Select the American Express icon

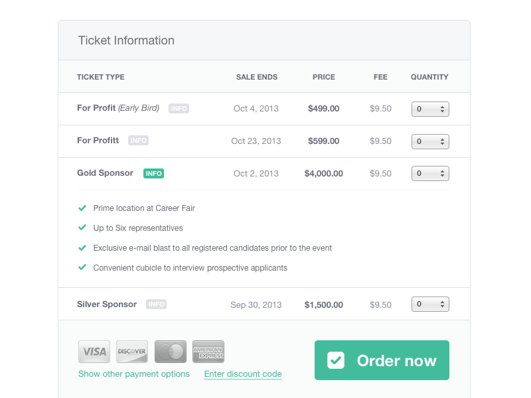(x=208, y=352)
